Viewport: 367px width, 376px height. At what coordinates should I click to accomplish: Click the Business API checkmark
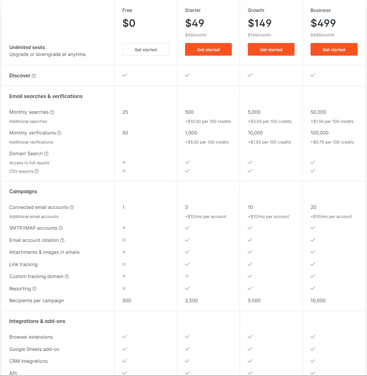click(313, 373)
